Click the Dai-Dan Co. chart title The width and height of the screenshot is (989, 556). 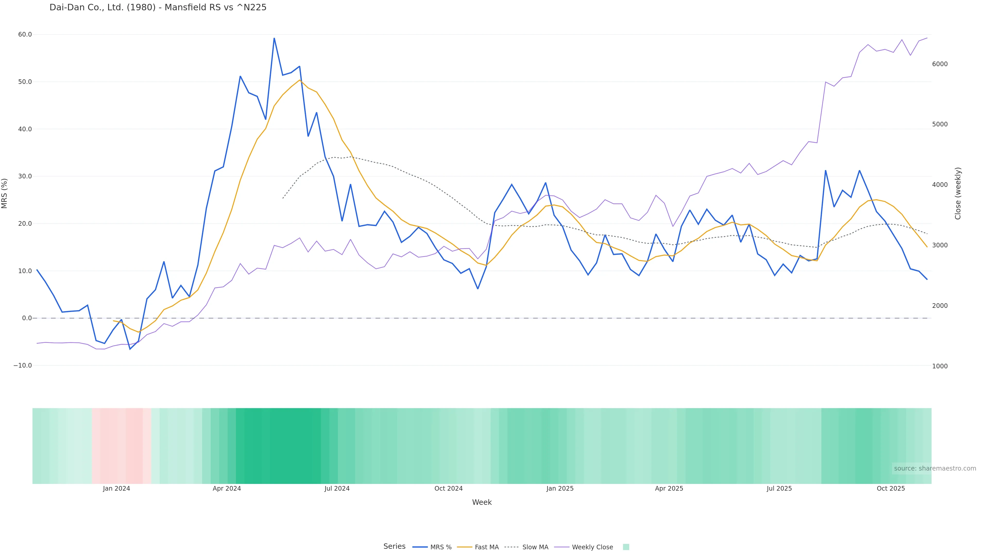click(158, 8)
